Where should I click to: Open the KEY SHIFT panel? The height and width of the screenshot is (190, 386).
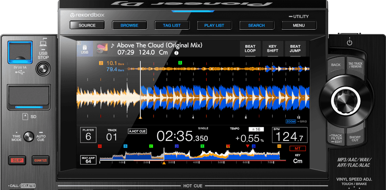click(x=272, y=49)
